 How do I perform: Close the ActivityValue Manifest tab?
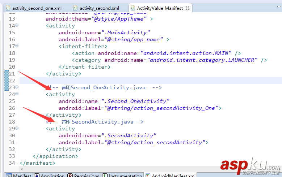pos(187,8)
